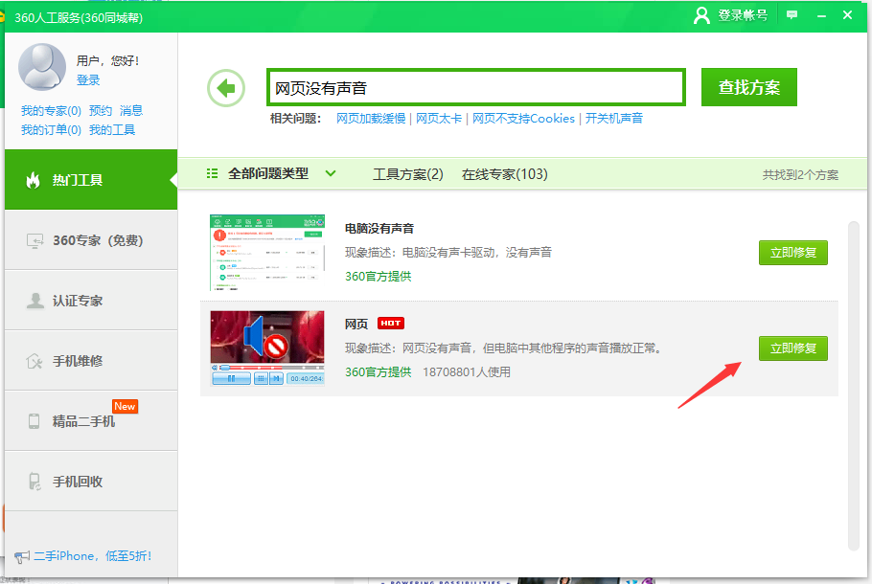Viewport: 872px width, 584px height.
Task: Open 手机回收 in the sidebar
Action: pyautogui.click(x=91, y=482)
